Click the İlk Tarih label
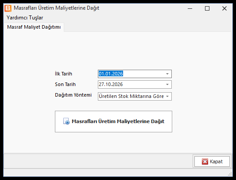The image size is (236, 180). click(63, 74)
